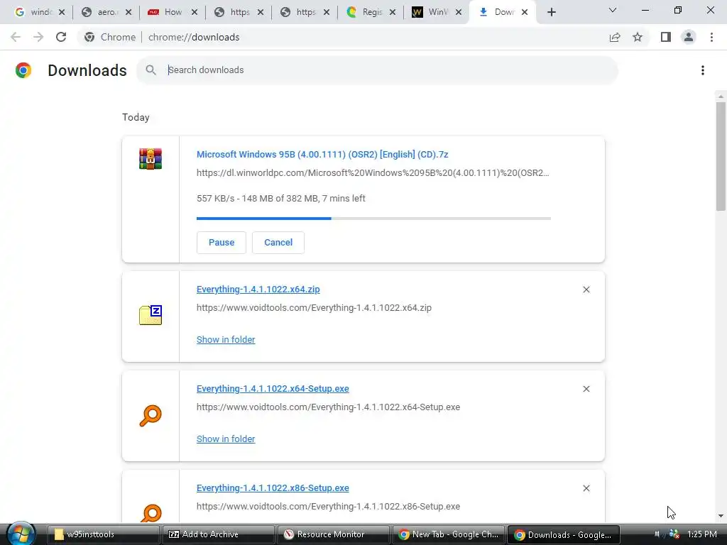Show Everything x64.zip in folder
This screenshot has height=545, width=727.
[x=226, y=340]
